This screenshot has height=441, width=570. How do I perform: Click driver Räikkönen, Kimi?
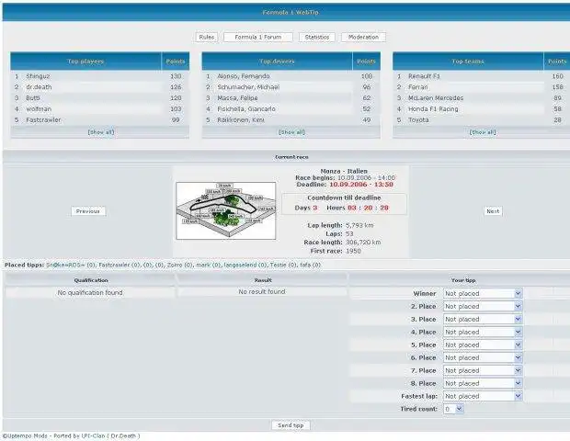pyautogui.click(x=241, y=119)
